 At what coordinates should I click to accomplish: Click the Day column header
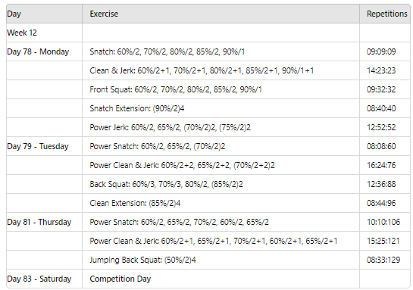tap(44, 14)
